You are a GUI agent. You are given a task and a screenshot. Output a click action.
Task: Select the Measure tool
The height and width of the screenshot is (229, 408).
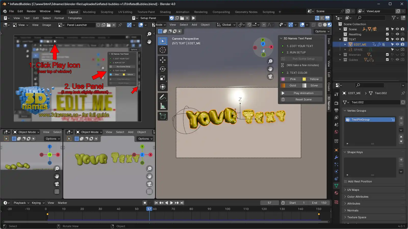click(x=163, y=106)
